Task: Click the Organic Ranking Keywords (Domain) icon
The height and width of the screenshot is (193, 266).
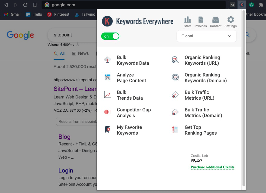Action: coord(175,77)
